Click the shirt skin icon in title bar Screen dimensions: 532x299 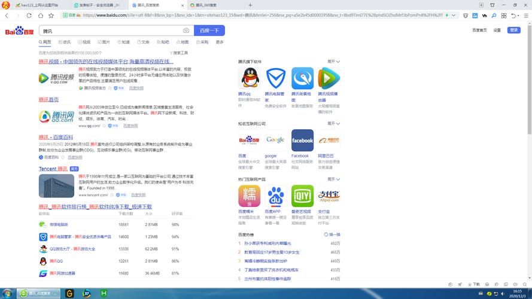coord(493,5)
